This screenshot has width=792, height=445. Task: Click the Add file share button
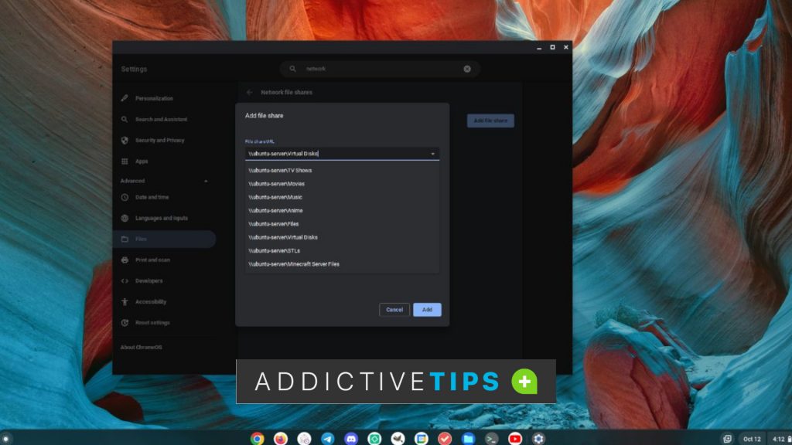click(x=490, y=121)
